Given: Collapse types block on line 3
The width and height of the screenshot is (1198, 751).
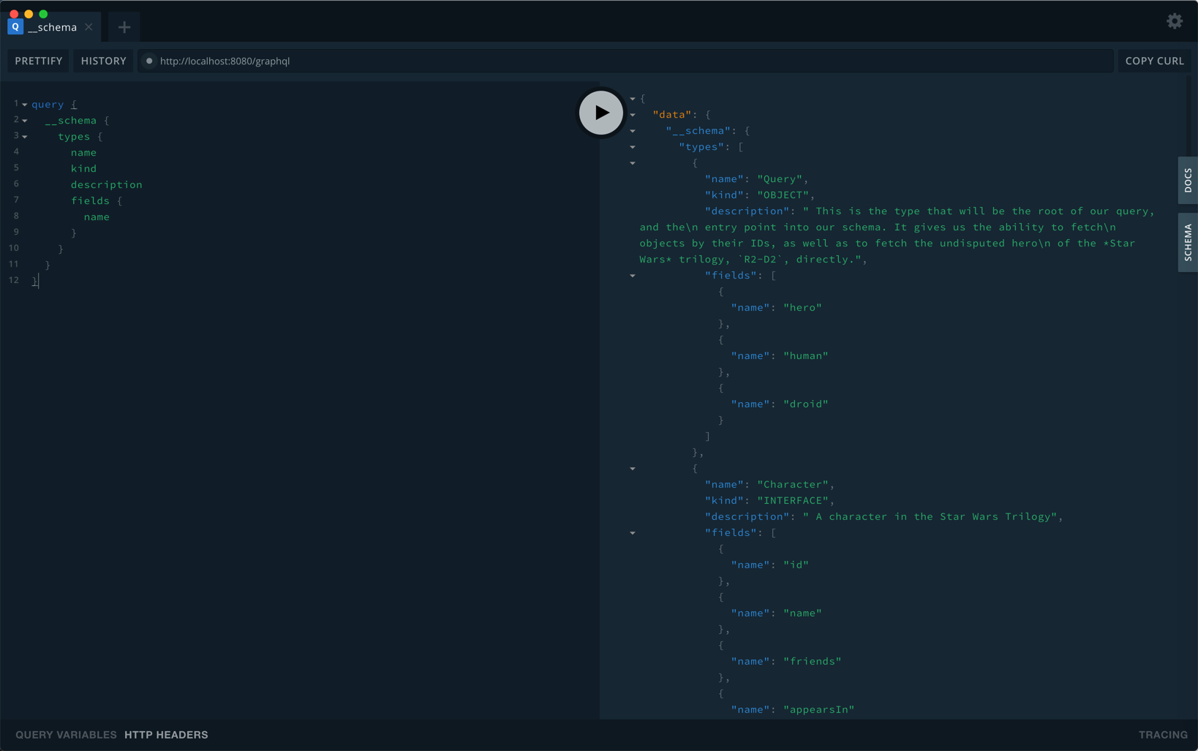Looking at the screenshot, I should pyautogui.click(x=25, y=137).
